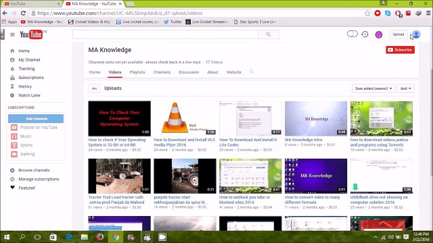
Task: Open the Date added (newest) sort dropdown
Action: click(x=373, y=88)
